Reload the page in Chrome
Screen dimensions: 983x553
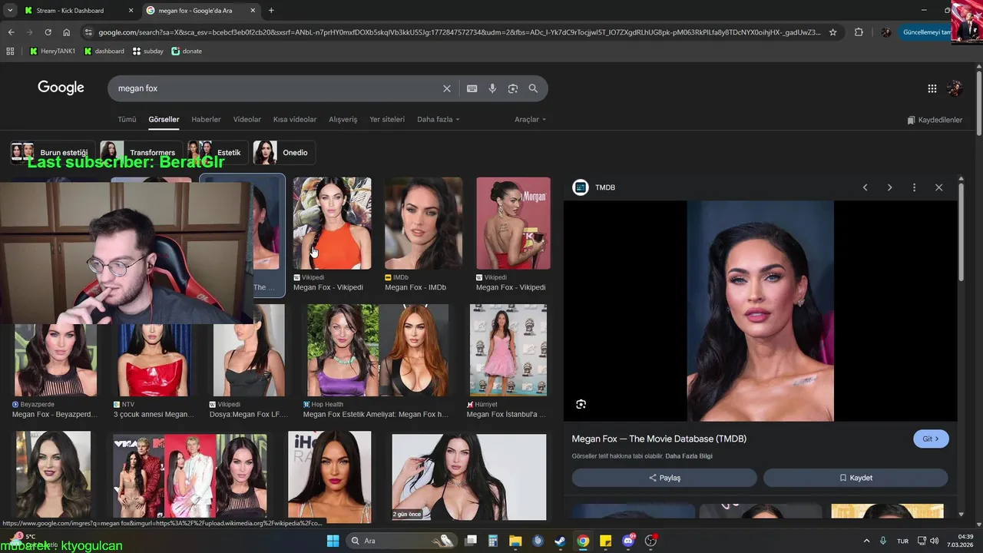pyautogui.click(x=48, y=32)
